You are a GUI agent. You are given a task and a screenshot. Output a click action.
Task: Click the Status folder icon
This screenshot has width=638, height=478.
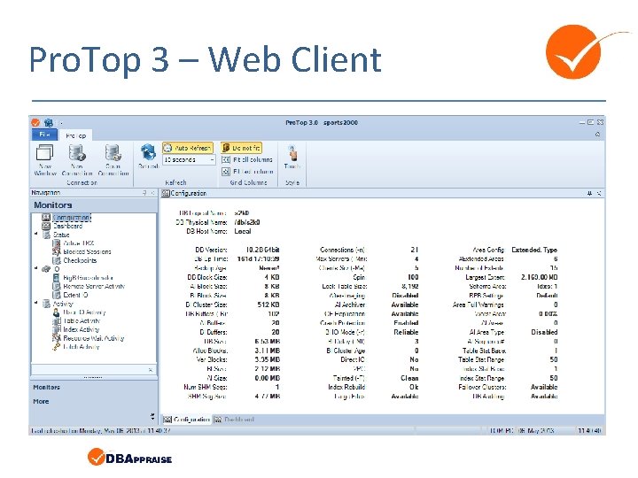click(47, 235)
